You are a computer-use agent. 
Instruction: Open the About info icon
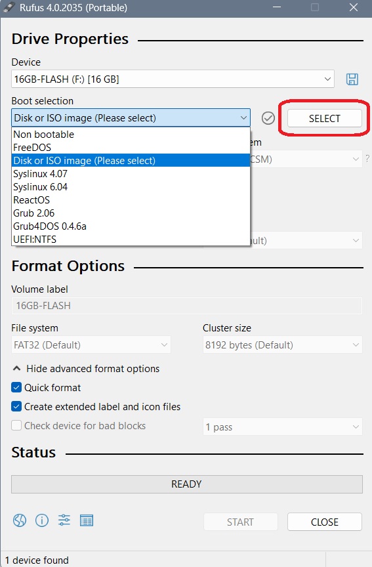(x=42, y=520)
